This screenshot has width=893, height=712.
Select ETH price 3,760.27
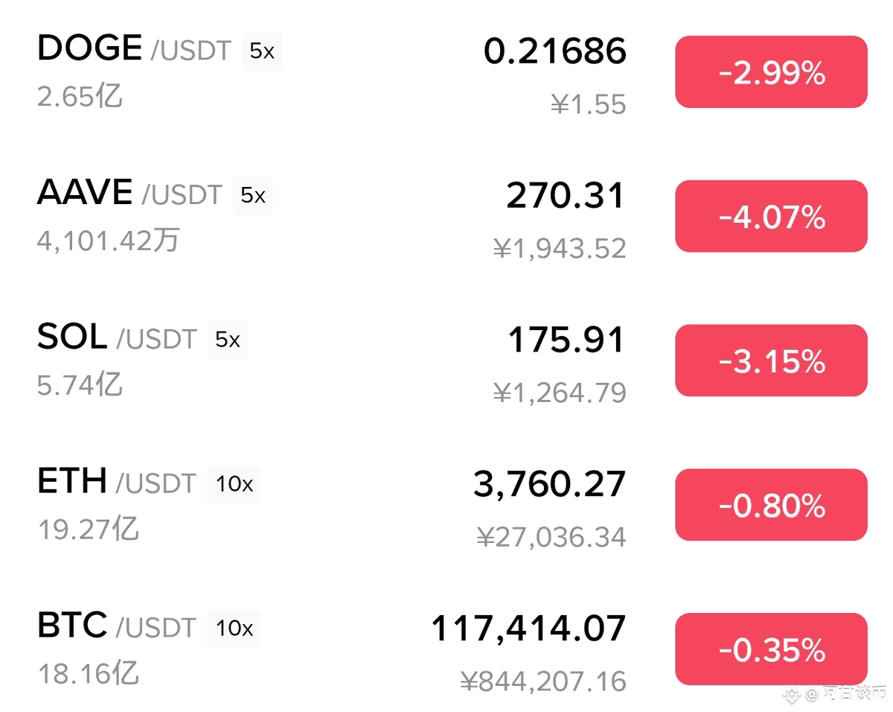(550, 485)
